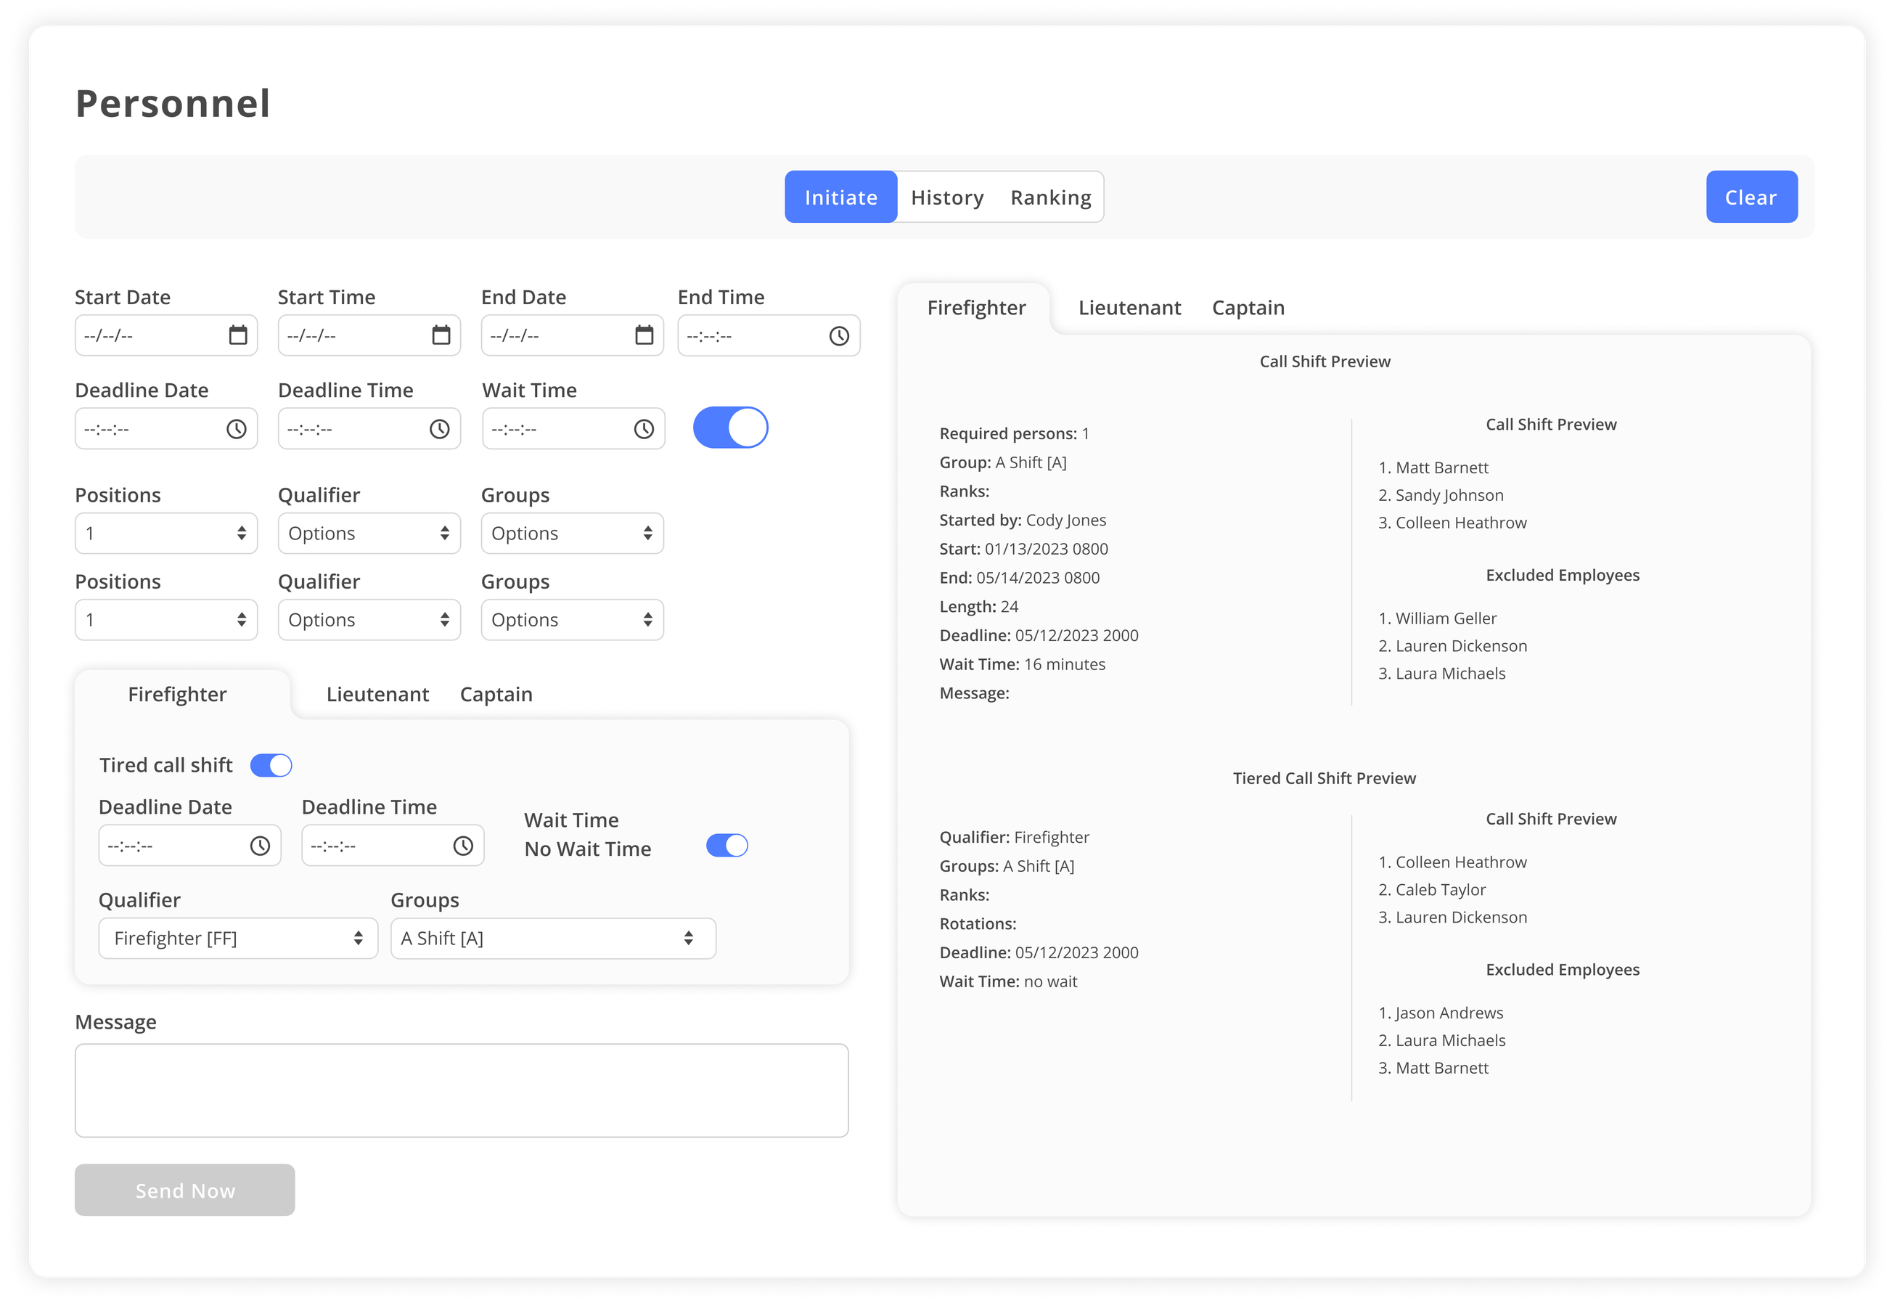Screen dimensions: 1887x1303
Task: Click the Send Now button
Action: pyautogui.click(x=184, y=1190)
